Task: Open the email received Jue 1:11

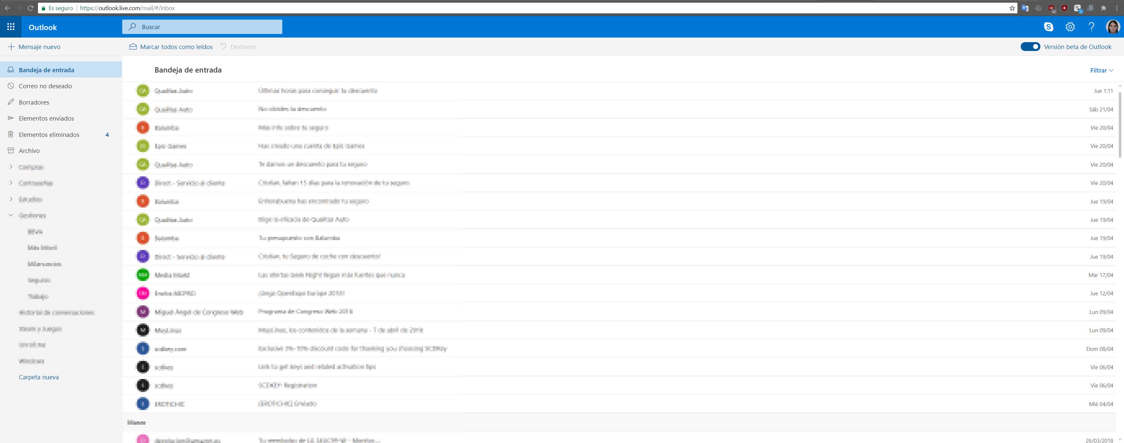Action: click(620, 91)
